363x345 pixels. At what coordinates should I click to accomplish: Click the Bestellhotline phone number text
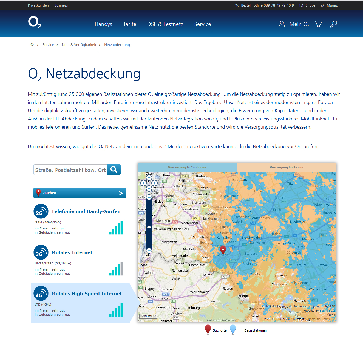(268, 5)
